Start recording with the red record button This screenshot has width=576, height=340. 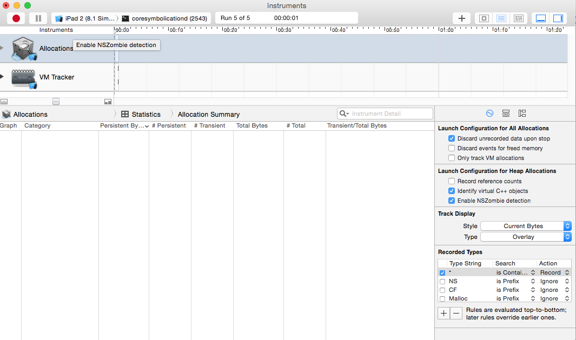[x=16, y=18]
